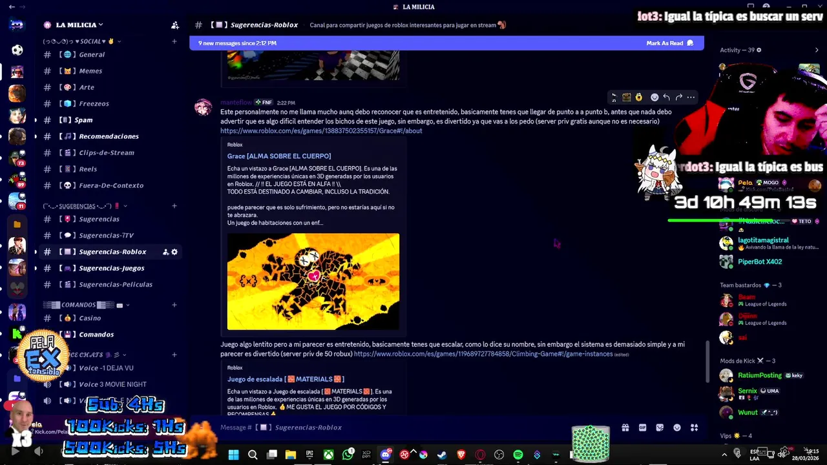This screenshot has width=827, height=465.
Task: Open apps launcher icon in message bar
Action: click(694, 428)
